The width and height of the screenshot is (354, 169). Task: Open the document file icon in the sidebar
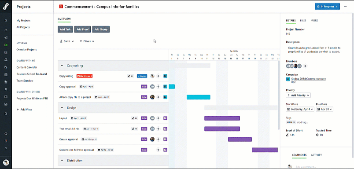point(6,114)
